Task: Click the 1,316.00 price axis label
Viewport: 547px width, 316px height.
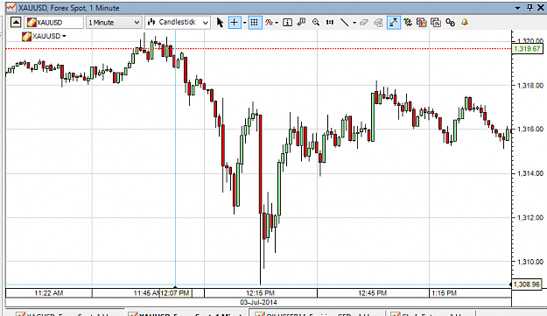Action: click(529, 129)
